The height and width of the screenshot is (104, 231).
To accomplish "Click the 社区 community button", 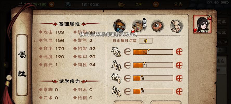I will click(222, 32).
